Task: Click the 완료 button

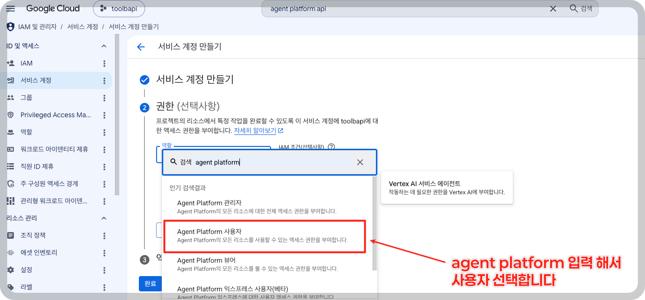Action: click(x=150, y=284)
